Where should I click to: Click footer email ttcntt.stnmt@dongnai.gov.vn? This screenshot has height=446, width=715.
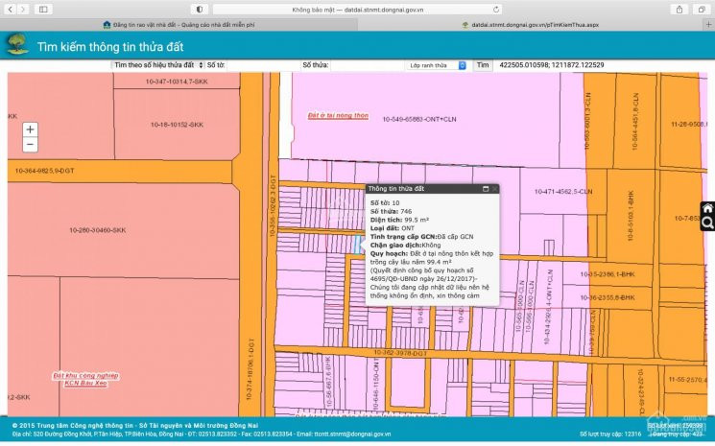point(353,434)
